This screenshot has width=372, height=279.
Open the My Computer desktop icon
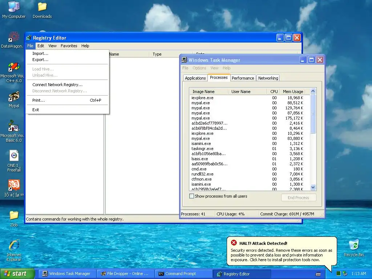click(x=14, y=9)
